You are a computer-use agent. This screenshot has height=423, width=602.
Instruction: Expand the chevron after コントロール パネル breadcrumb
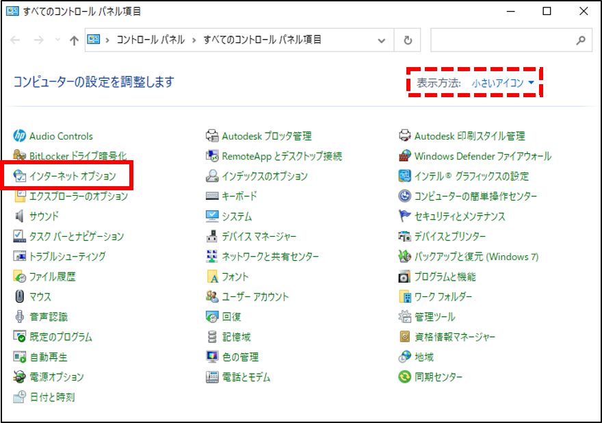(194, 40)
